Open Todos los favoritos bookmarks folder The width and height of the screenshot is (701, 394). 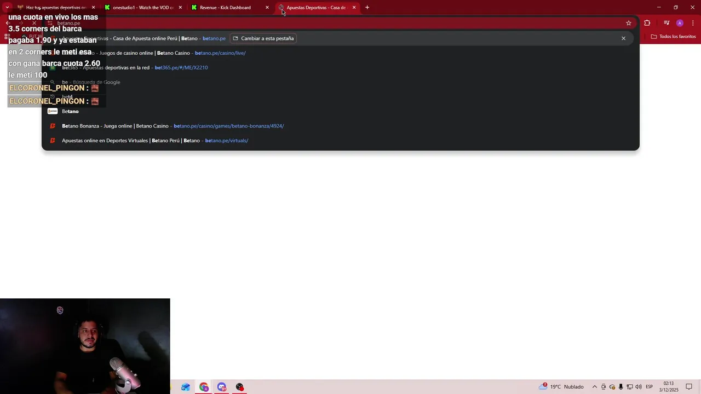coord(673,37)
